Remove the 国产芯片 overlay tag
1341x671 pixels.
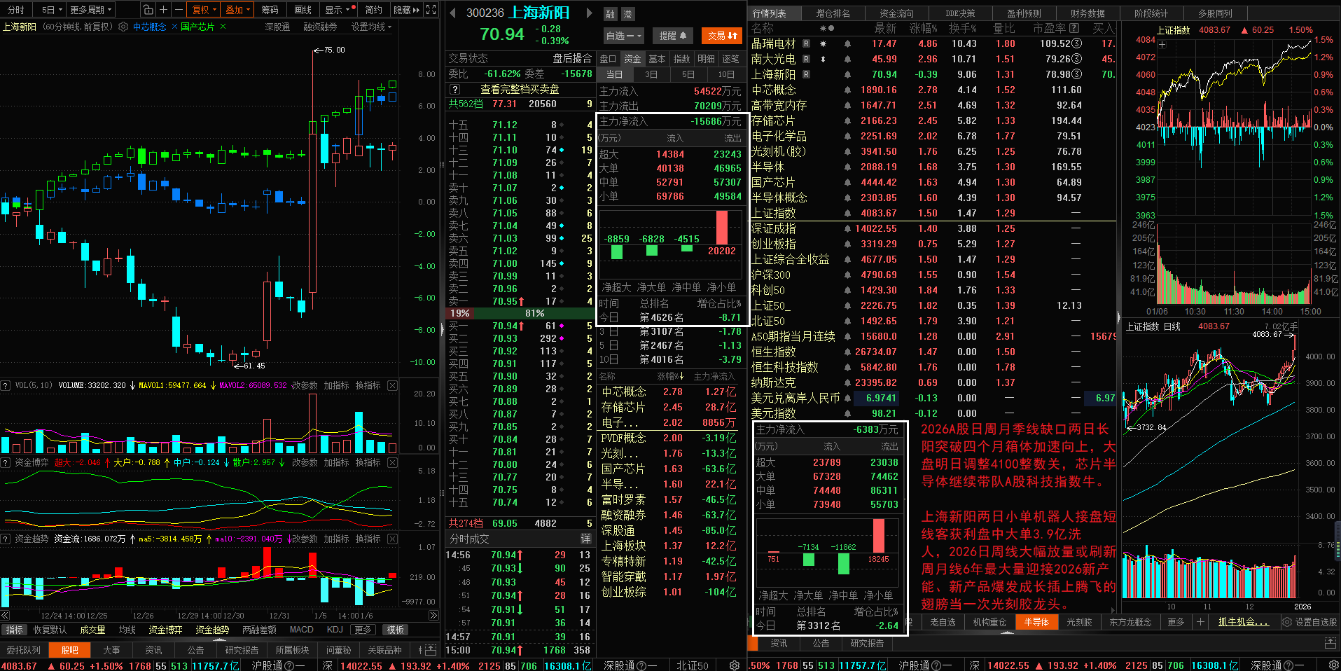pyautogui.click(x=223, y=27)
